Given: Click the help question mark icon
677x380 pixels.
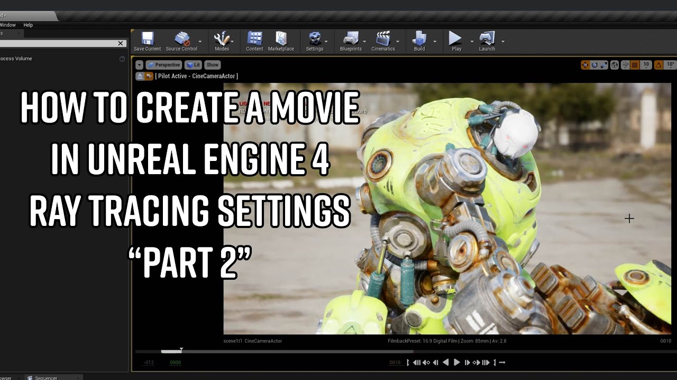Looking at the screenshot, I should click(122, 59).
